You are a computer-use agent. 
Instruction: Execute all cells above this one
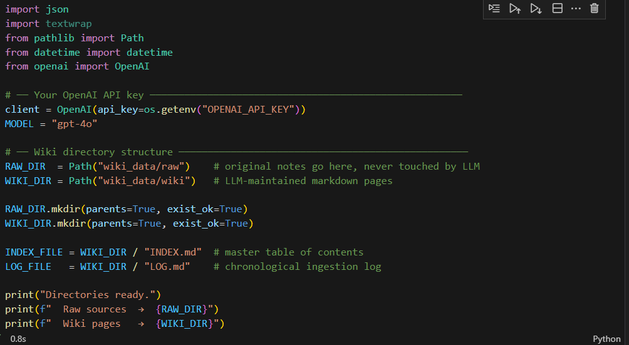coord(515,8)
